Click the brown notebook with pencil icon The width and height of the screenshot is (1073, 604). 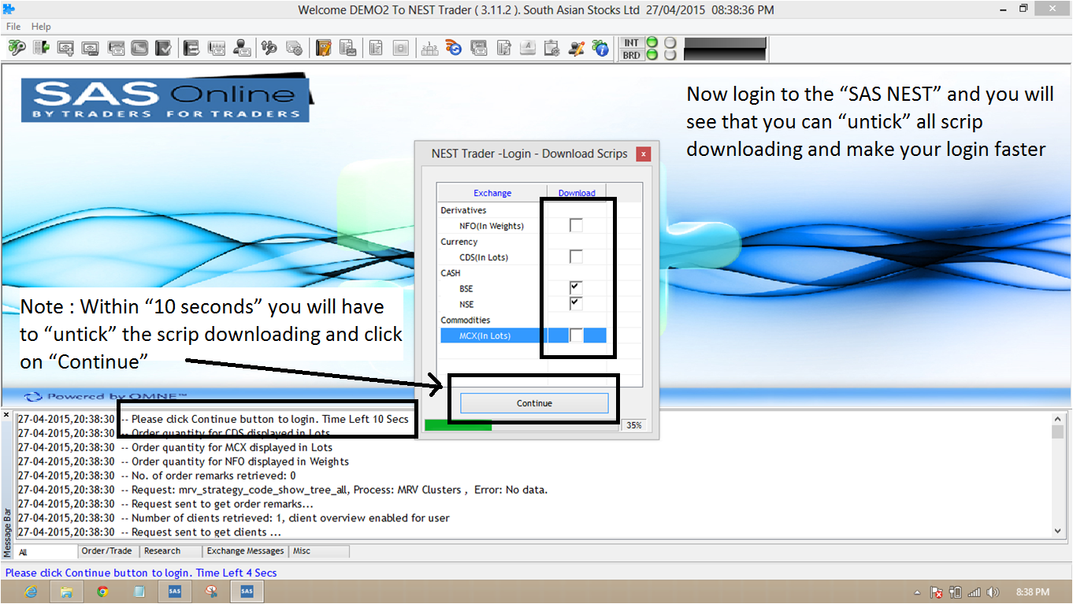pos(323,48)
